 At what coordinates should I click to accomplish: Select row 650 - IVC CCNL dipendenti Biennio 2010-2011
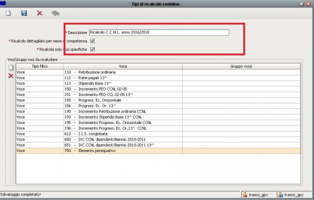click(x=158, y=139)
